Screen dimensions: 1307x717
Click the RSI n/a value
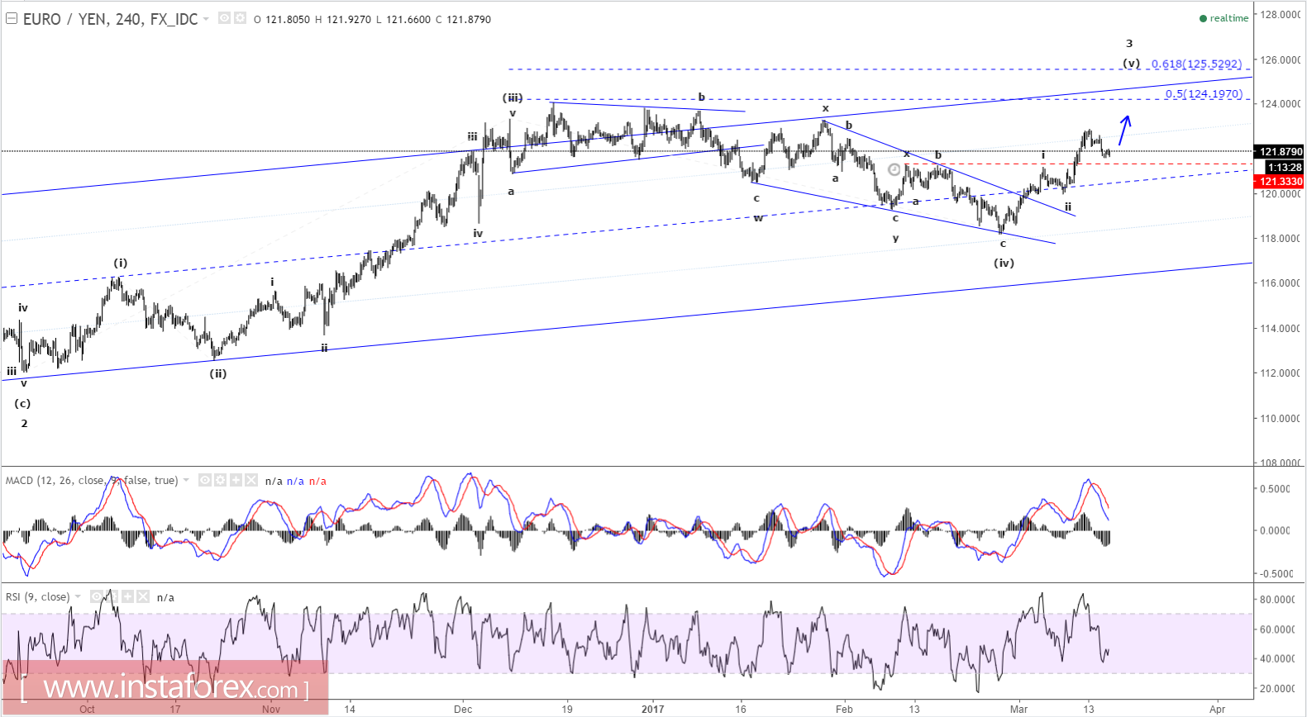pyautogui.click(x=165, y=597)
